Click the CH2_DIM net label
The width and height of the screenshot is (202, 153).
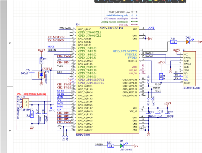(63, 119)
